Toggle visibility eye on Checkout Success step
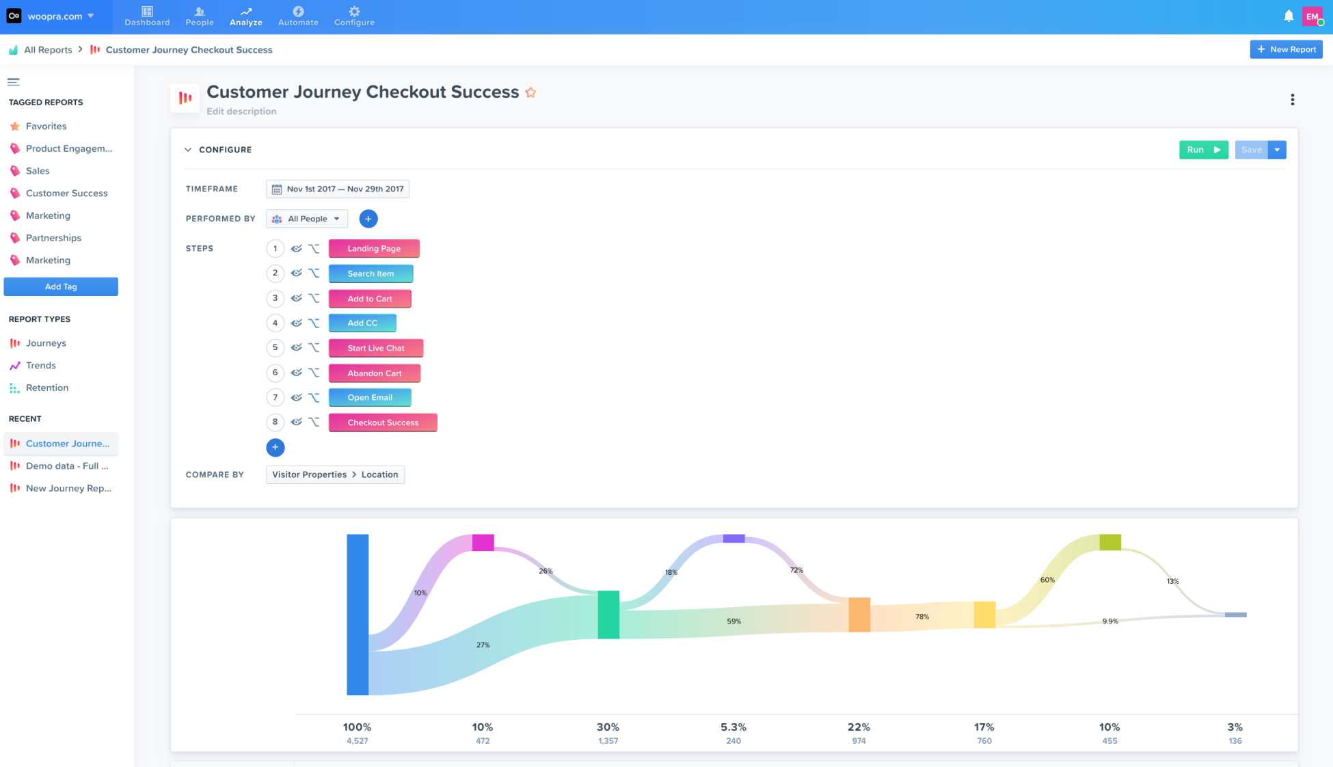Screen dimensions: 1333x767 (296, 422)
